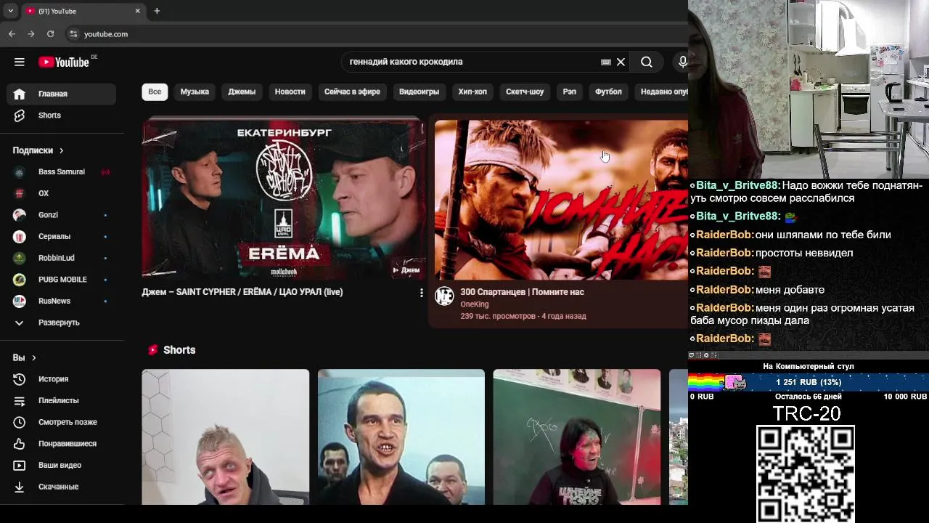
Task: Open the tab search dropdown arrow
Action: 10,11
